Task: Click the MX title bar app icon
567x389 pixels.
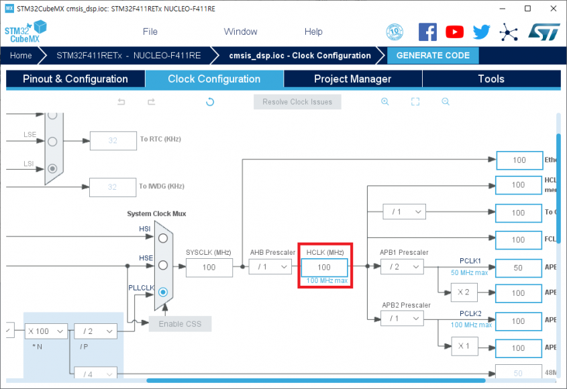Action: pos(9,8)
